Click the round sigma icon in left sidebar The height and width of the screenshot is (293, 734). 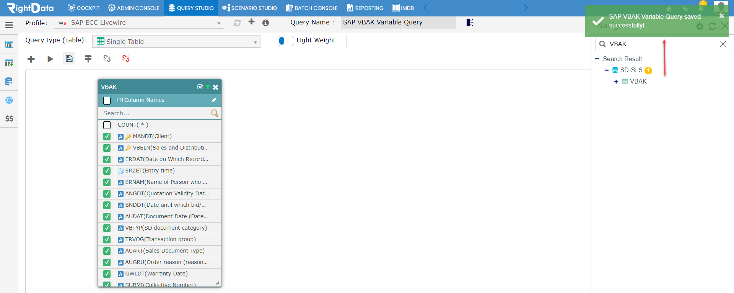(9, 100)
